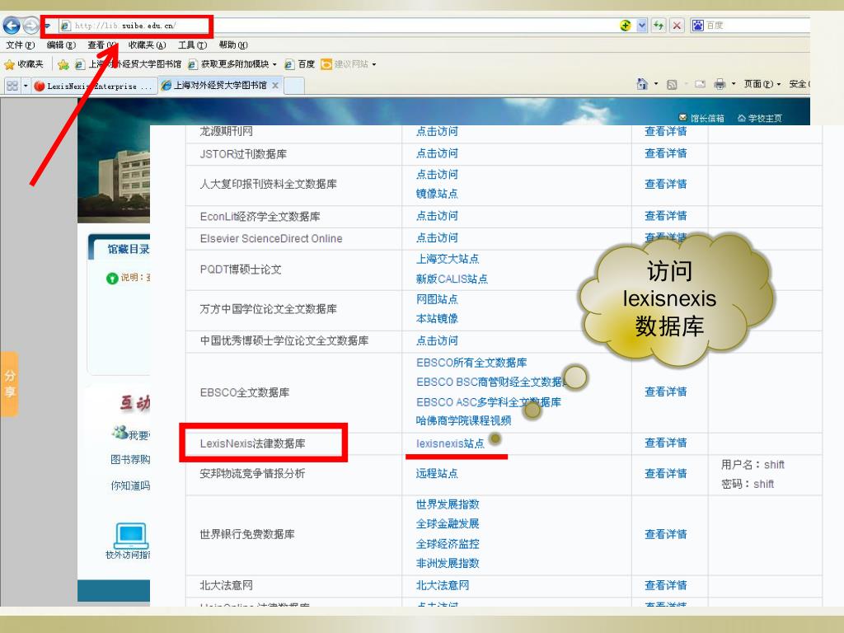The image size is (844, 633).
Task: Click the Baidu paw search provider icon
Action: coord(697,26)
